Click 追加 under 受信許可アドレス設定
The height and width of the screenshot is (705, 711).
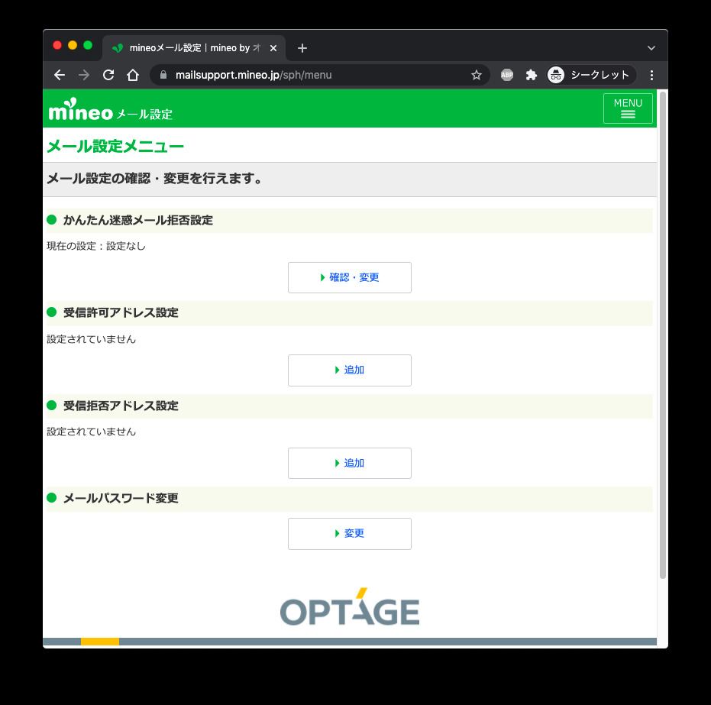tap(350, 370)
